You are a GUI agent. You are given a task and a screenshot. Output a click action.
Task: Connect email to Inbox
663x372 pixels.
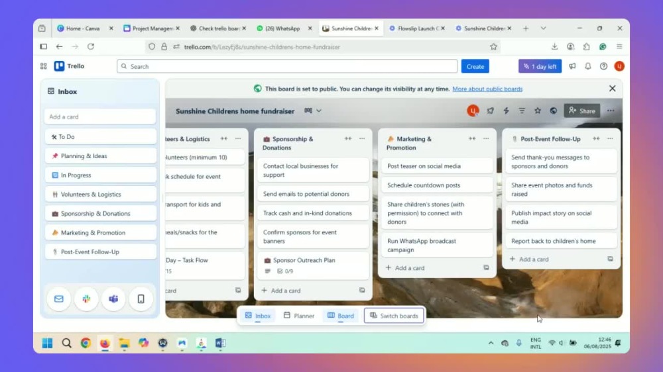[59, 299]
